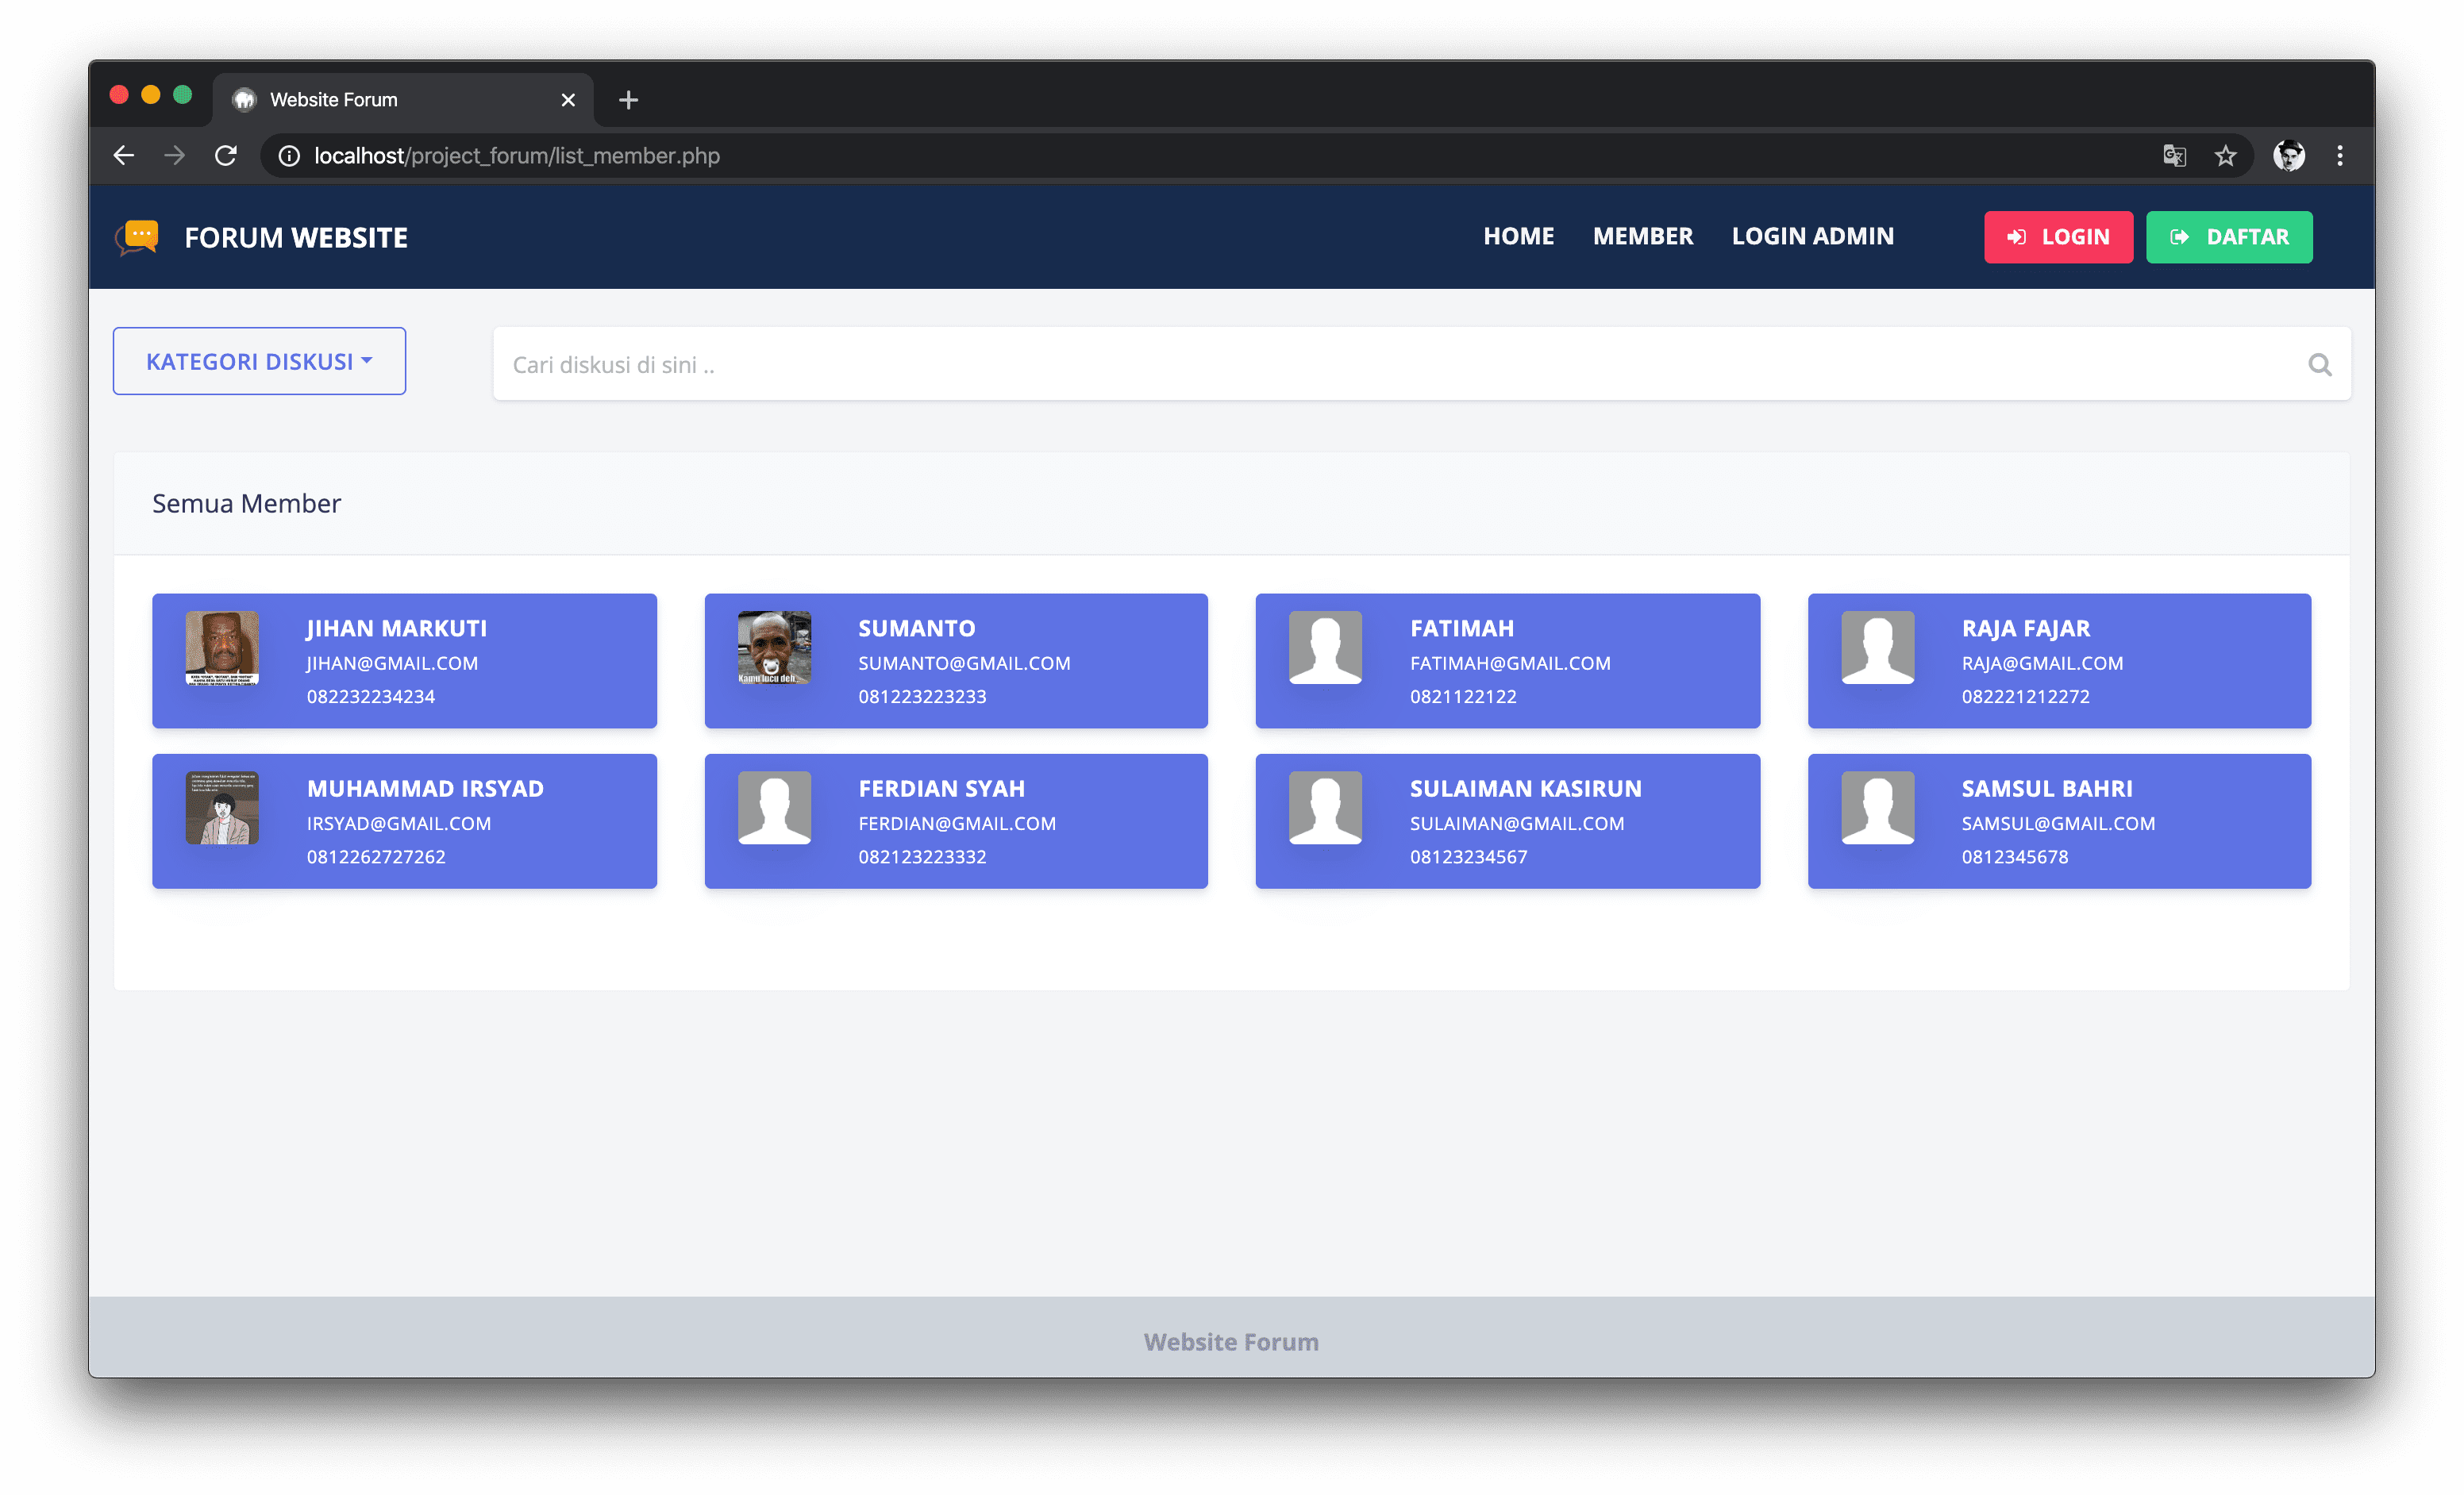Go to the MEMBER page
The image size is (2464, 1495).
point(1642,236)
